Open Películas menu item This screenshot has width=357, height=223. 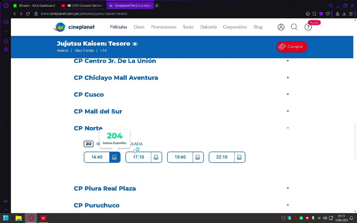118,27
